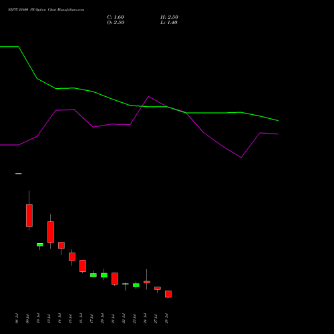Click the open value O: 2.50

click(x=116, y=23)
